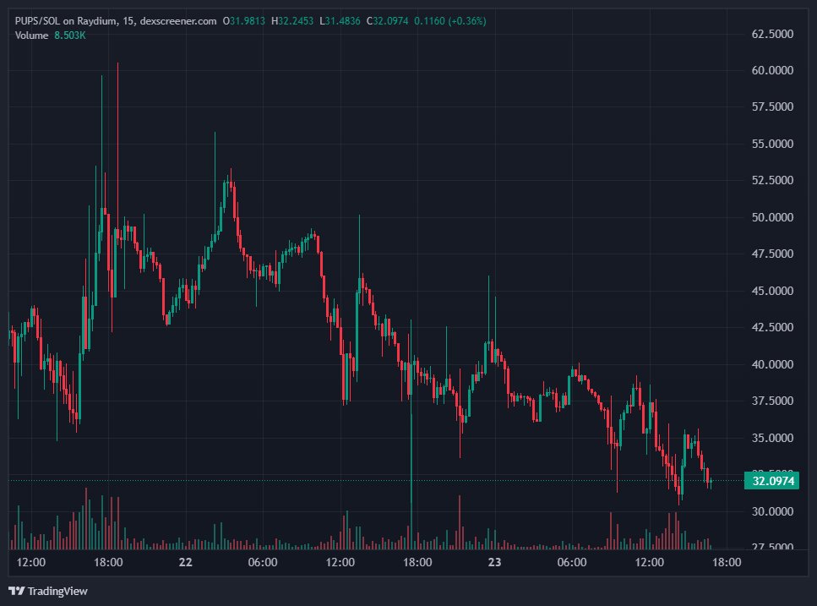Click the 30.0000 price axis label

coord(772,511)
